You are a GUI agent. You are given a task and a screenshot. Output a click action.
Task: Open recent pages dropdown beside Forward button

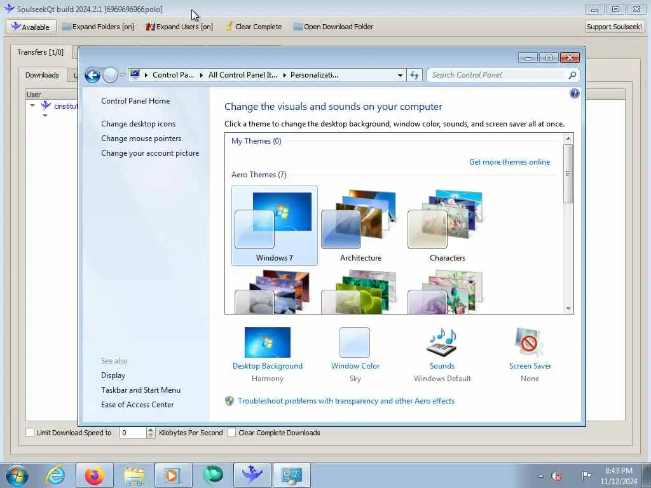tap(123, 75)
